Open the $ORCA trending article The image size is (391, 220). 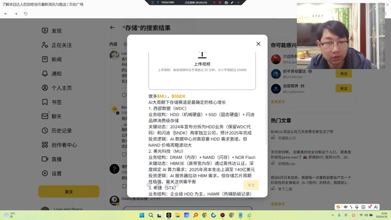302,132
